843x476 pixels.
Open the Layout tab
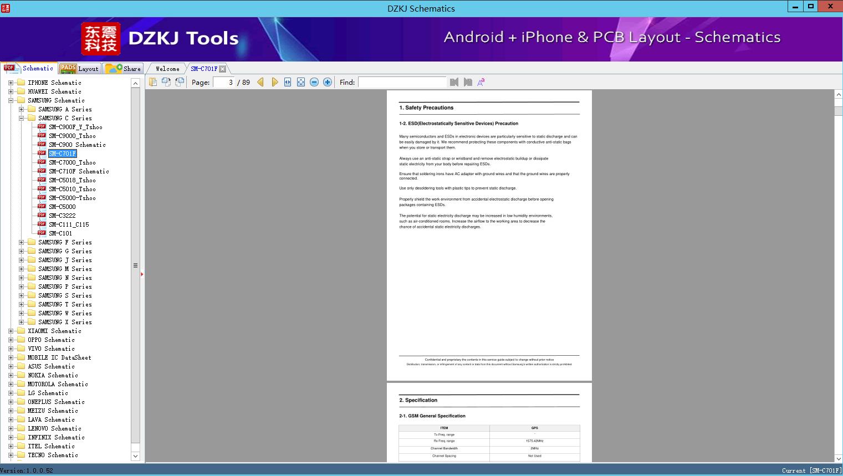coord(79,68)
